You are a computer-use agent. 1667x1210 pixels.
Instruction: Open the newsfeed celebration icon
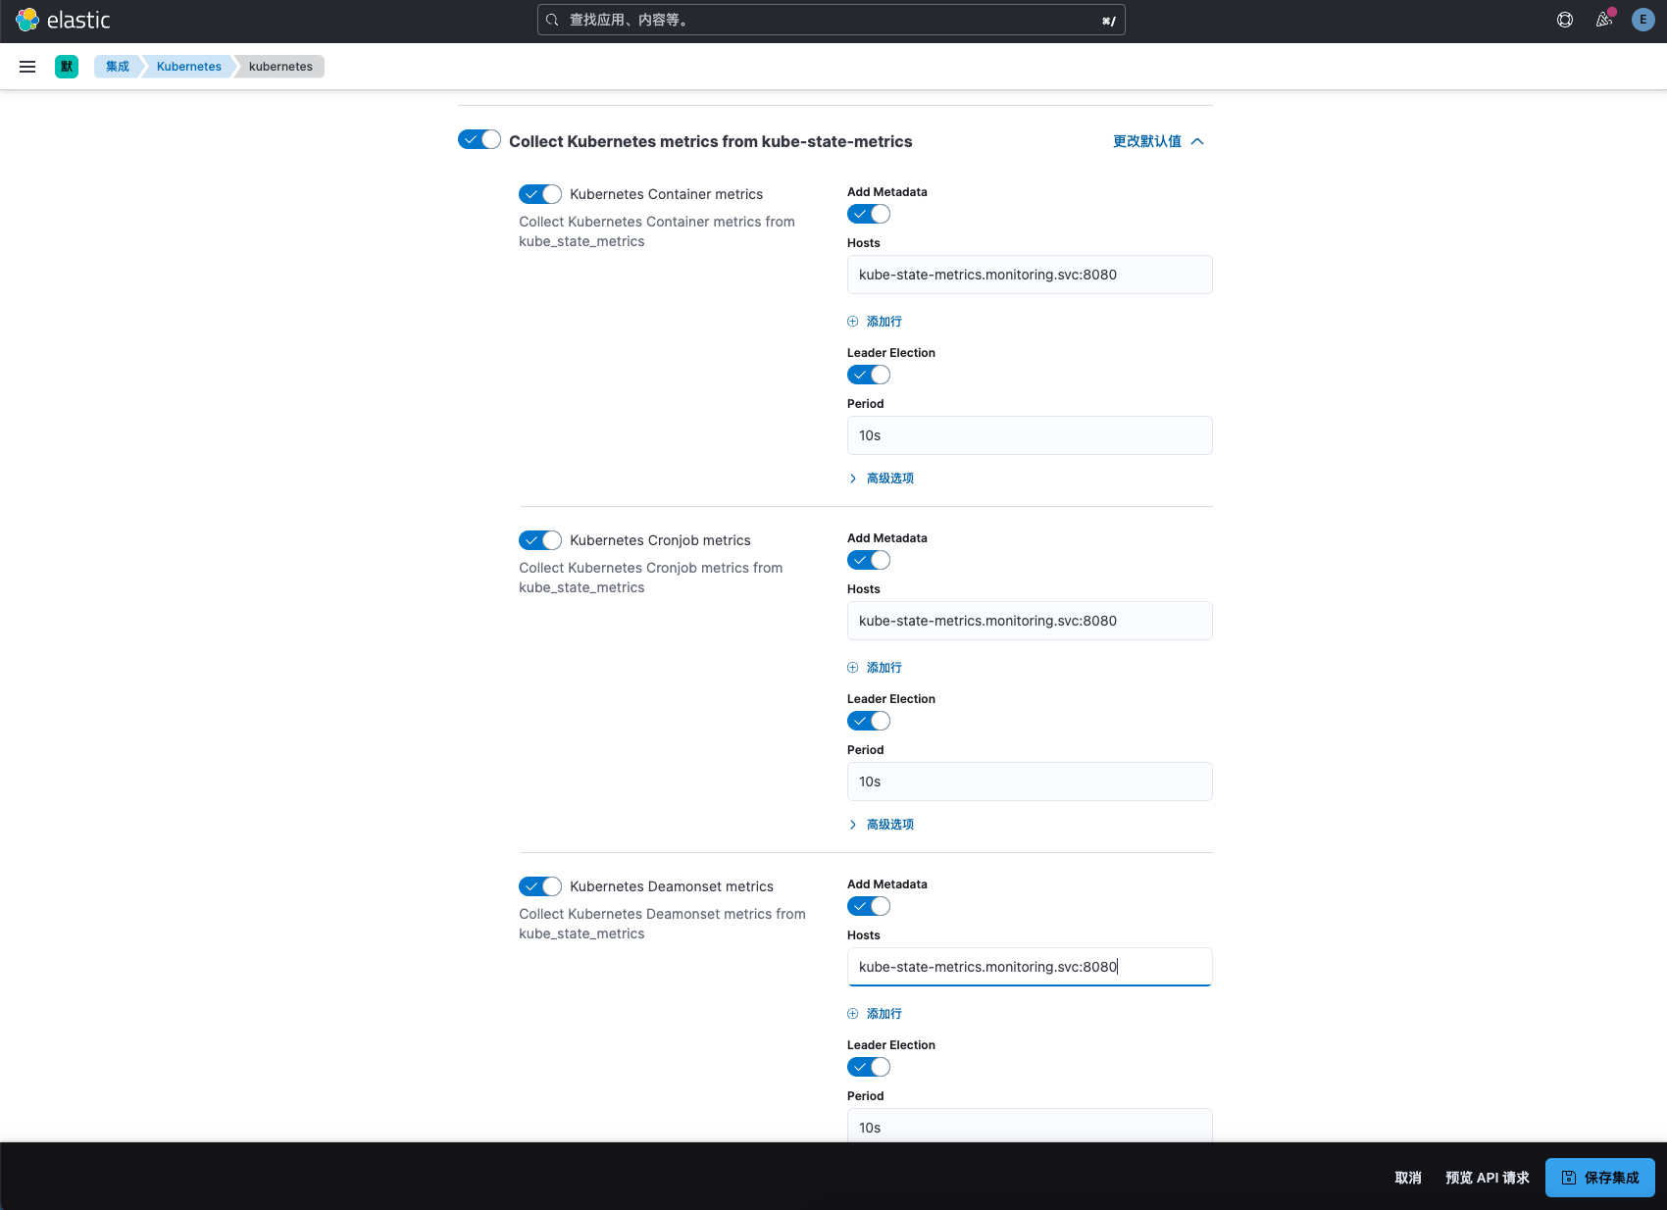(x=1604, y=20)
